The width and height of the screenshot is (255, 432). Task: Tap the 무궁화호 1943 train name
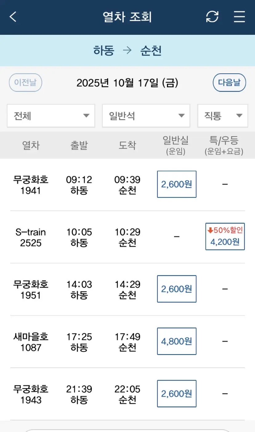(31, 394)
